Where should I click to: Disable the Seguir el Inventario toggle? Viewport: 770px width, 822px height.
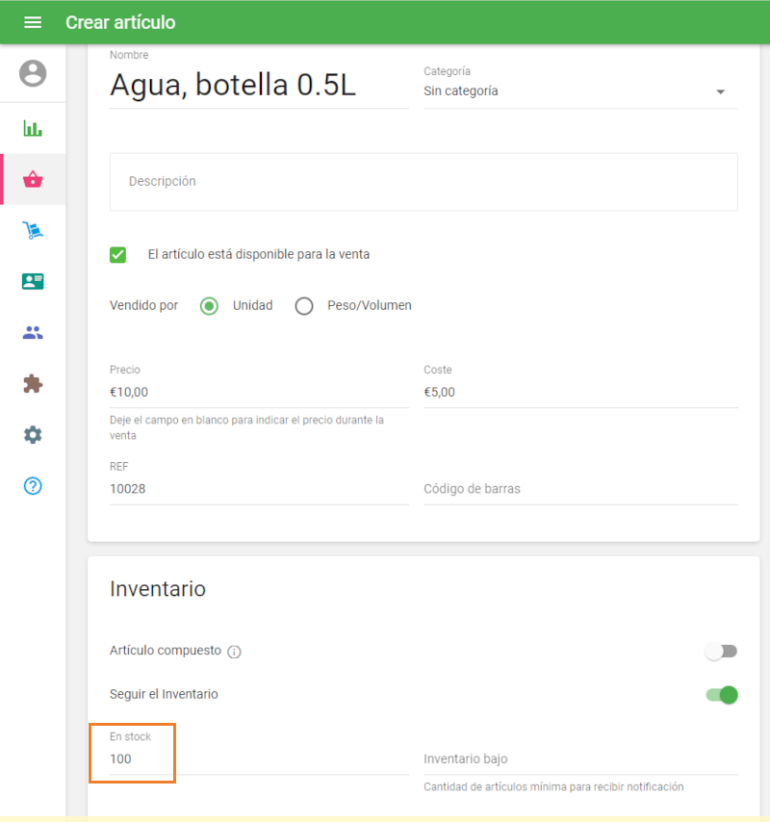722,694
